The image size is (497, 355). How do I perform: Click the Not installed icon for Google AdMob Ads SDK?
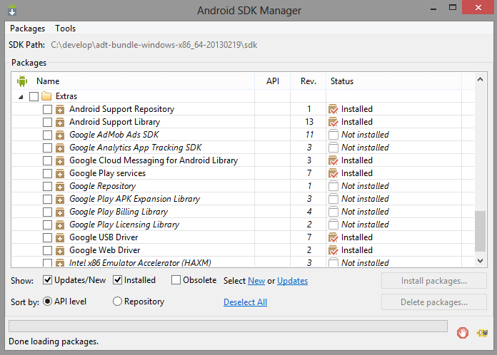tap(333, 135)
